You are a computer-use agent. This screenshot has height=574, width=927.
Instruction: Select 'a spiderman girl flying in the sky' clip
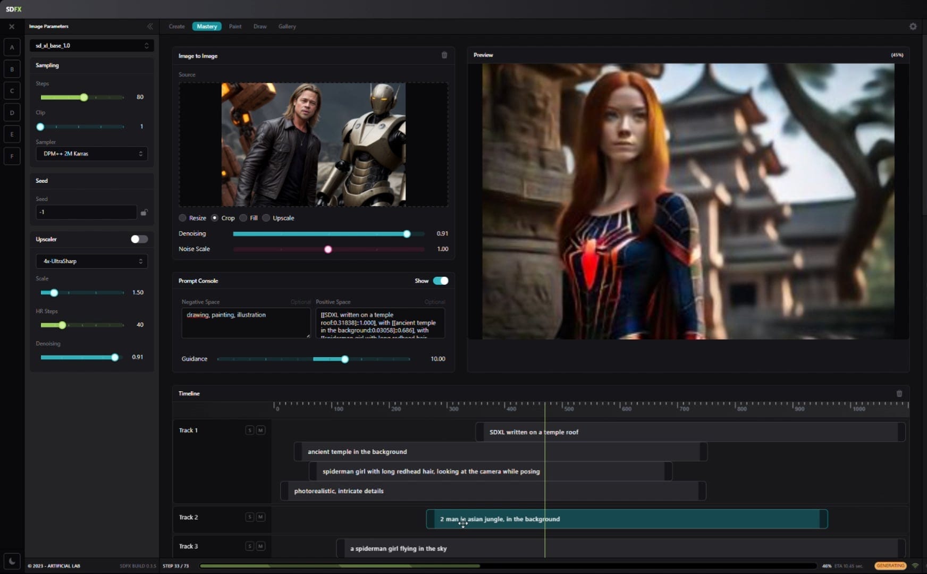click(621, 548)
